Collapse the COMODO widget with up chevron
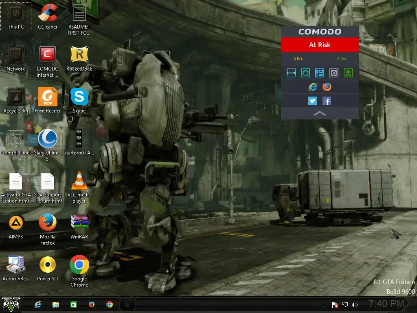417x313 pixels. click(320, 114)
